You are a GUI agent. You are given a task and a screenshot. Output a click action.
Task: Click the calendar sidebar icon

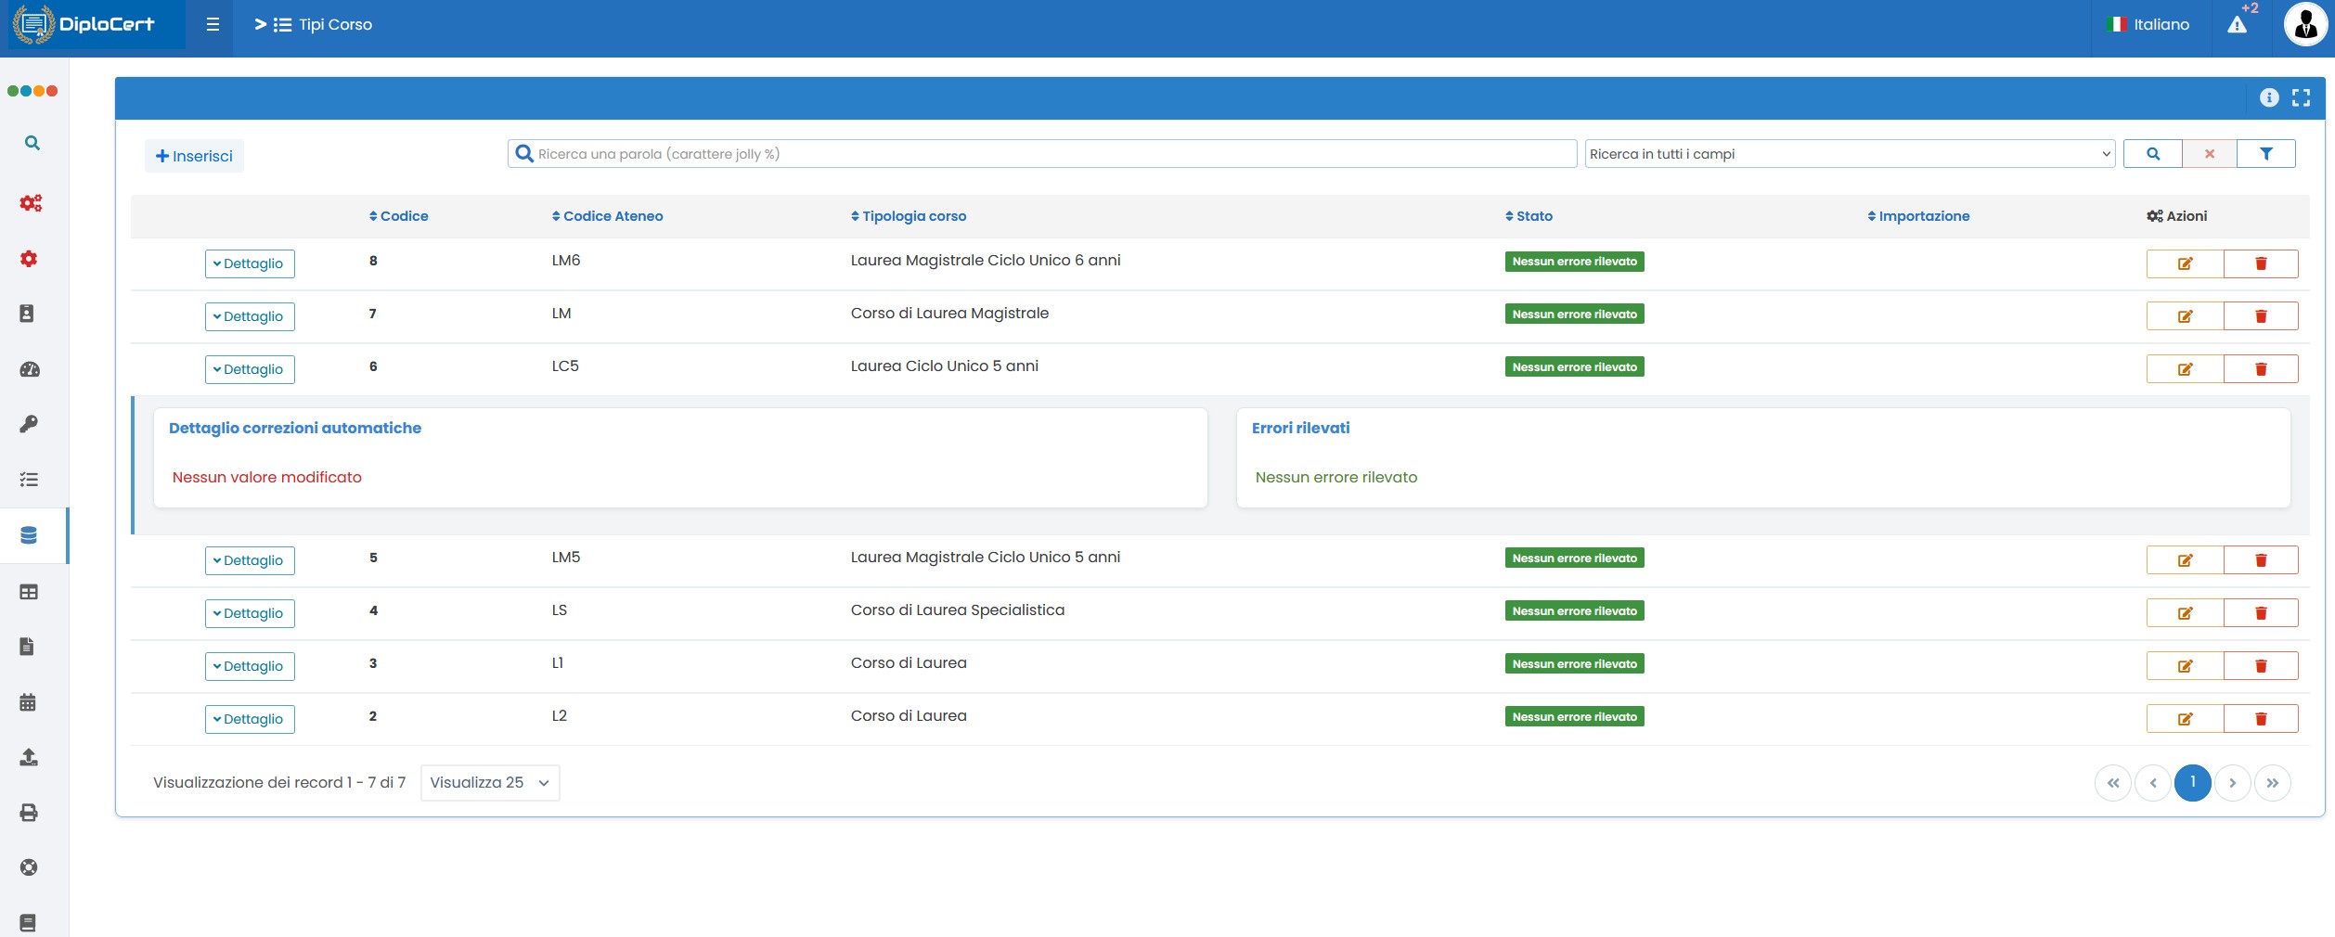click(28, 702)
